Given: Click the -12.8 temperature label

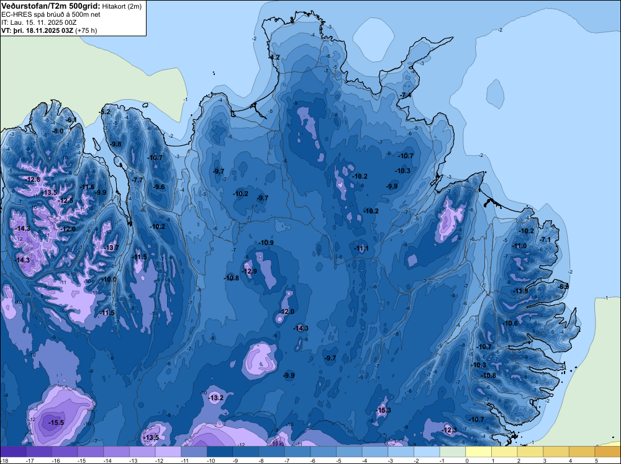Looking at the screenshot, I should click(32, 179).
